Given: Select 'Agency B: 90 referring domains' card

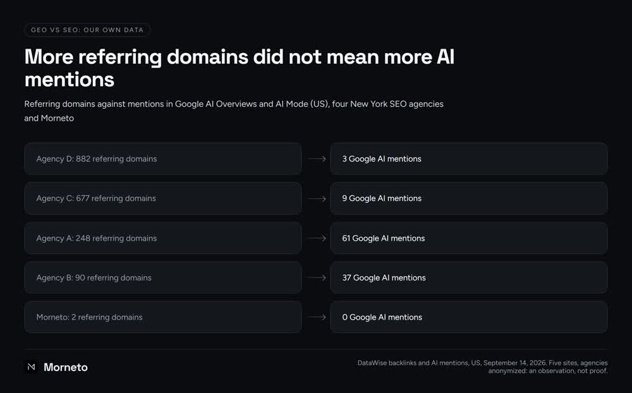Looking at the screenshot, I should click(163, 278).
